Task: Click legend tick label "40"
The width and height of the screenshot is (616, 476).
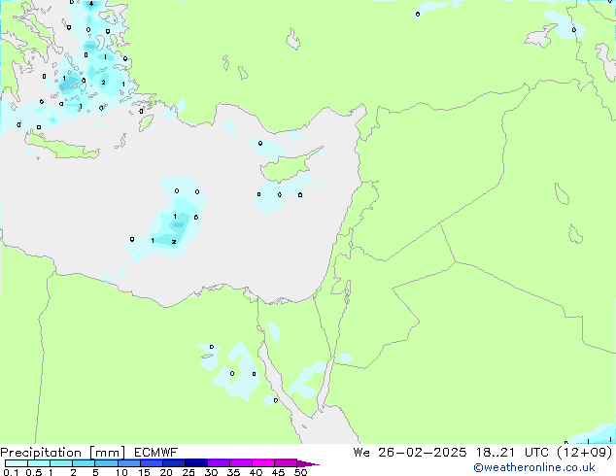Action: point(256,472)
